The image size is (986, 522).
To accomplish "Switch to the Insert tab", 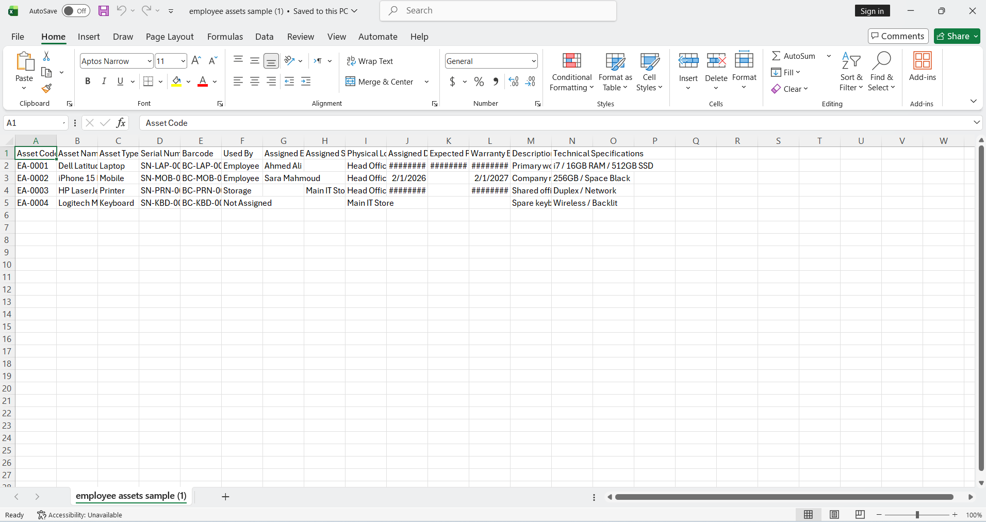I will tap(89, 37).
